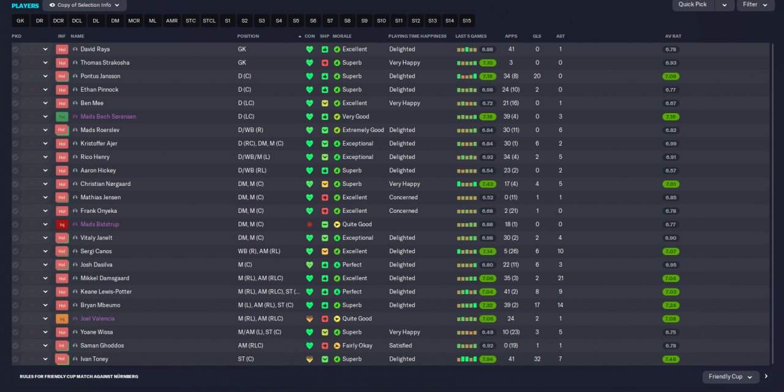Toggle Bryan Mbeumo's picked checkmark
Viewport: 784px width, 392px height.
pyautogui.click(x=15, y=305)
